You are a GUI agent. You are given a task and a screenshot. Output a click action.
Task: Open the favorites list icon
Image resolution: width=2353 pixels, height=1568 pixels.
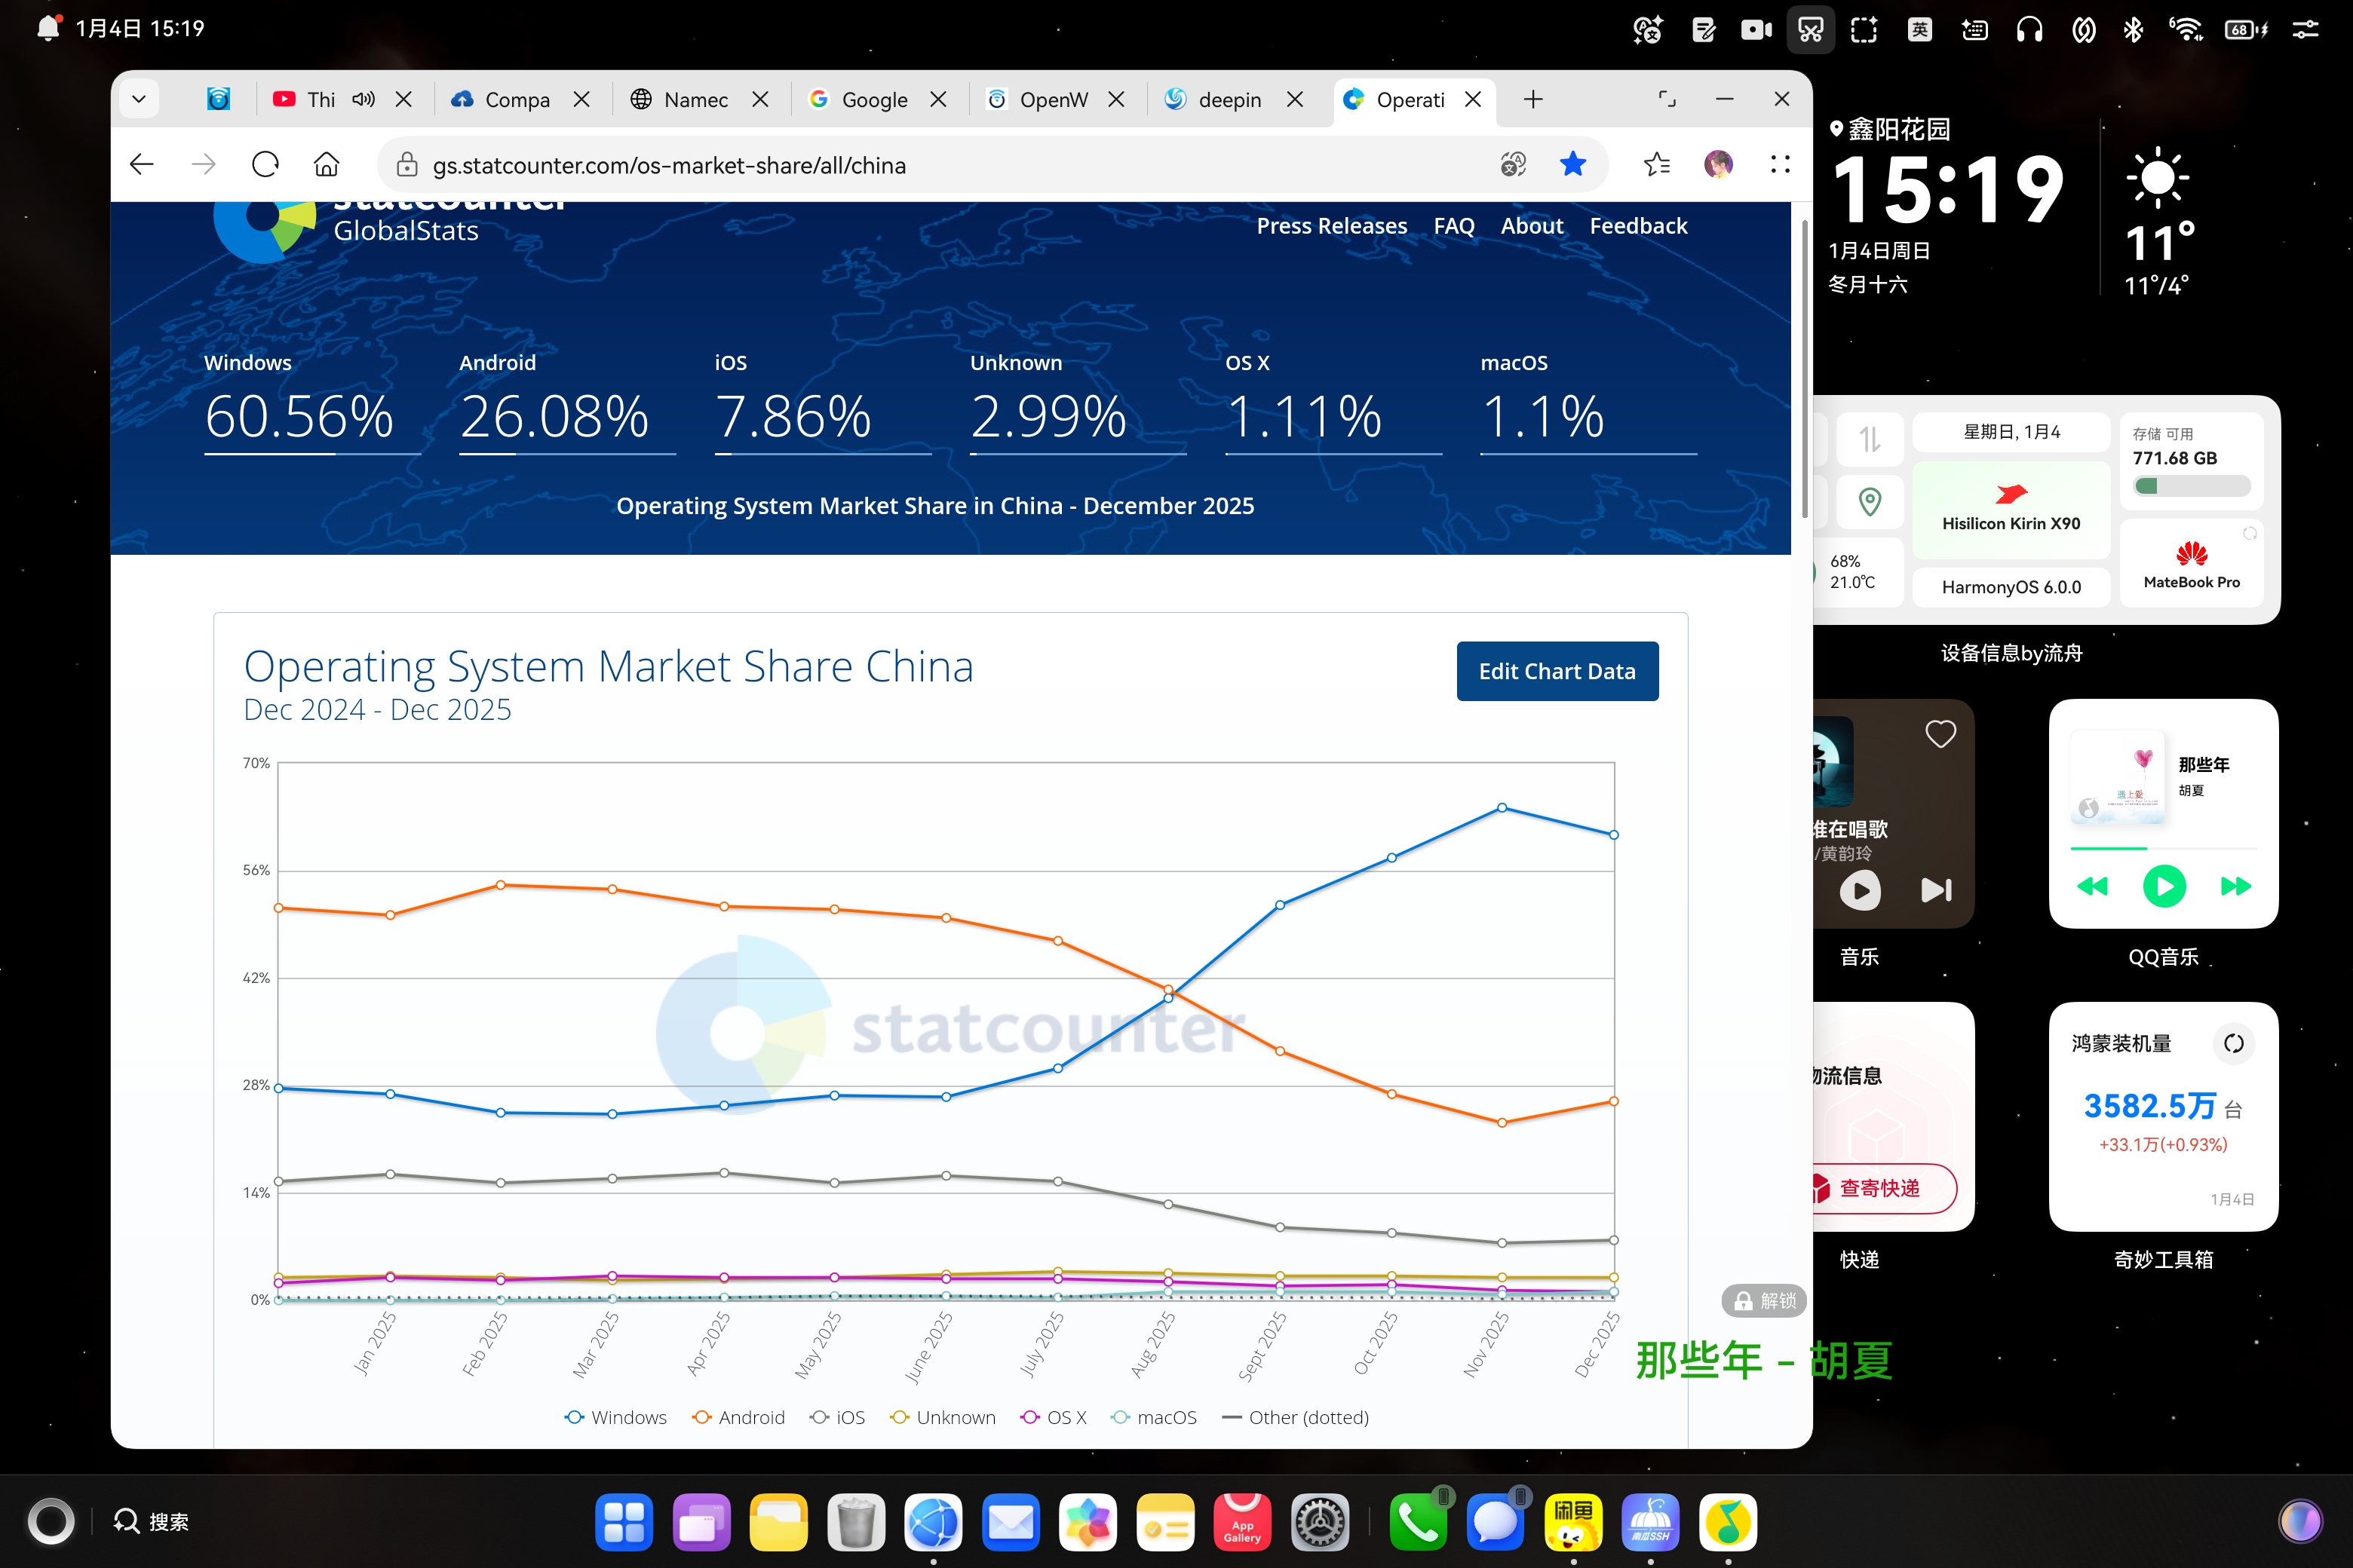(1657, 165)
